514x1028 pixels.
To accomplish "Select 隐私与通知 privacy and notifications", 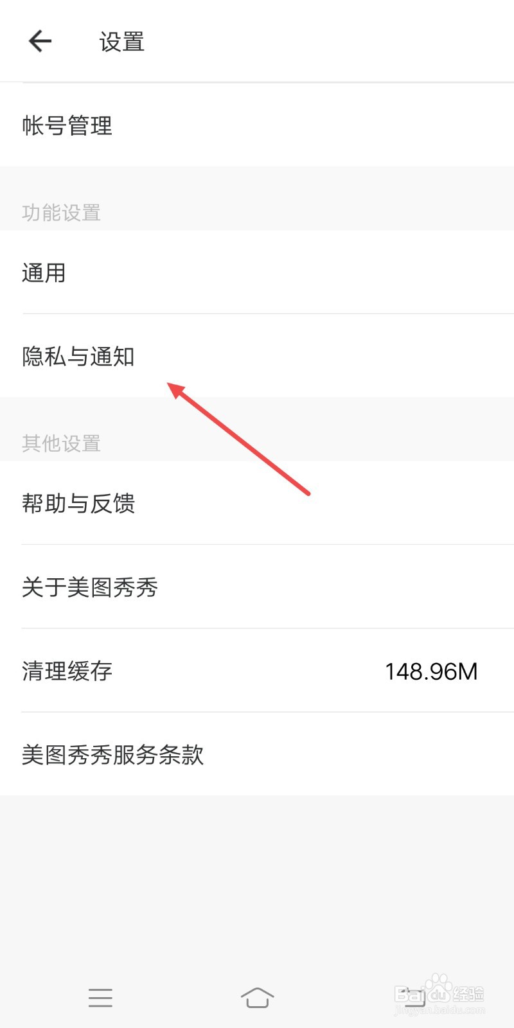I will (x=257, y=356).
